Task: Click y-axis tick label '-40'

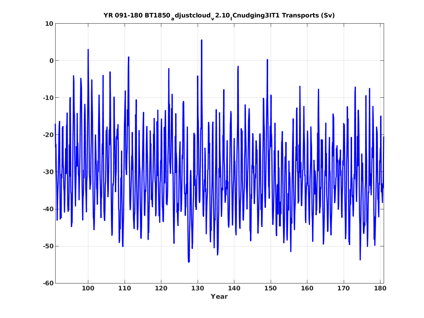Action: pyautogui.click(x=48, y=209)
